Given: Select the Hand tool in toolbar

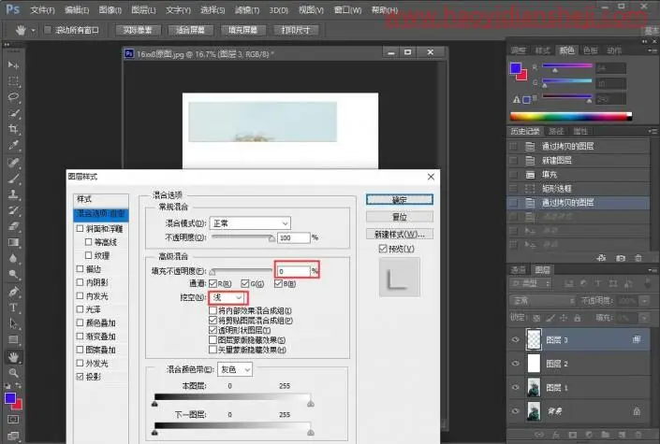Looking at the screenshot, I should [x=13, y=357].
